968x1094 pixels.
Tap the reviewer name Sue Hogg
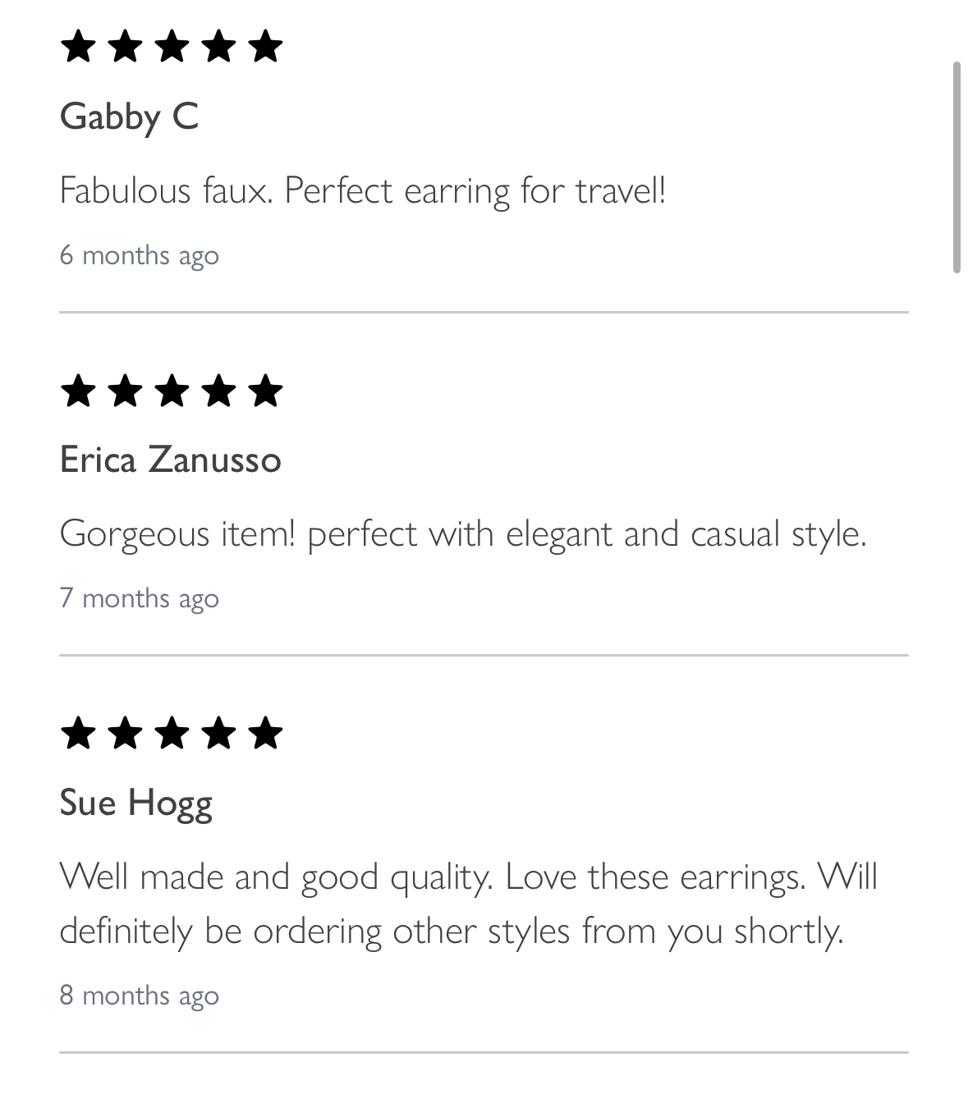tap(135, 803)
